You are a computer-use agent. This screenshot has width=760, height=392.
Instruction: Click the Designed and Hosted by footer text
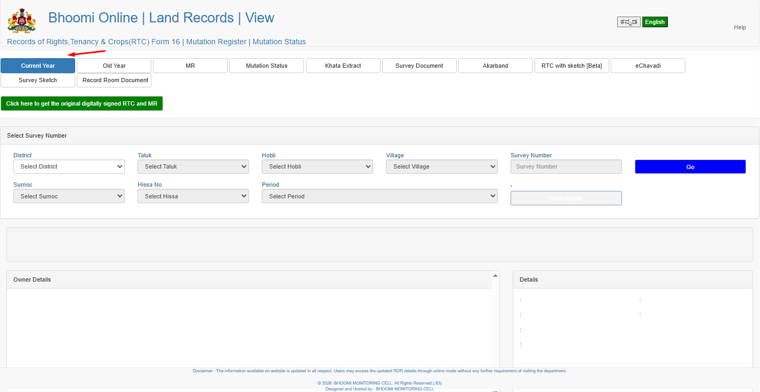click(379, 389)
